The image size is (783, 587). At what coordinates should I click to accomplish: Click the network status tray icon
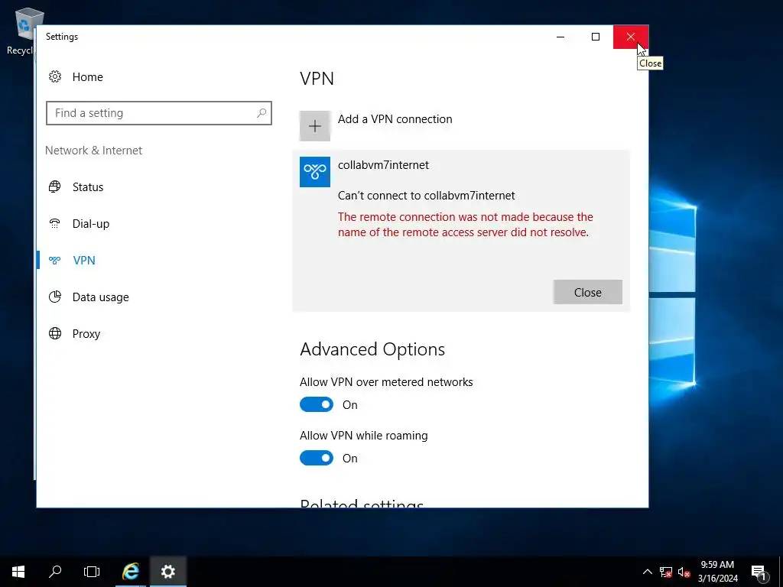[666, 572]
